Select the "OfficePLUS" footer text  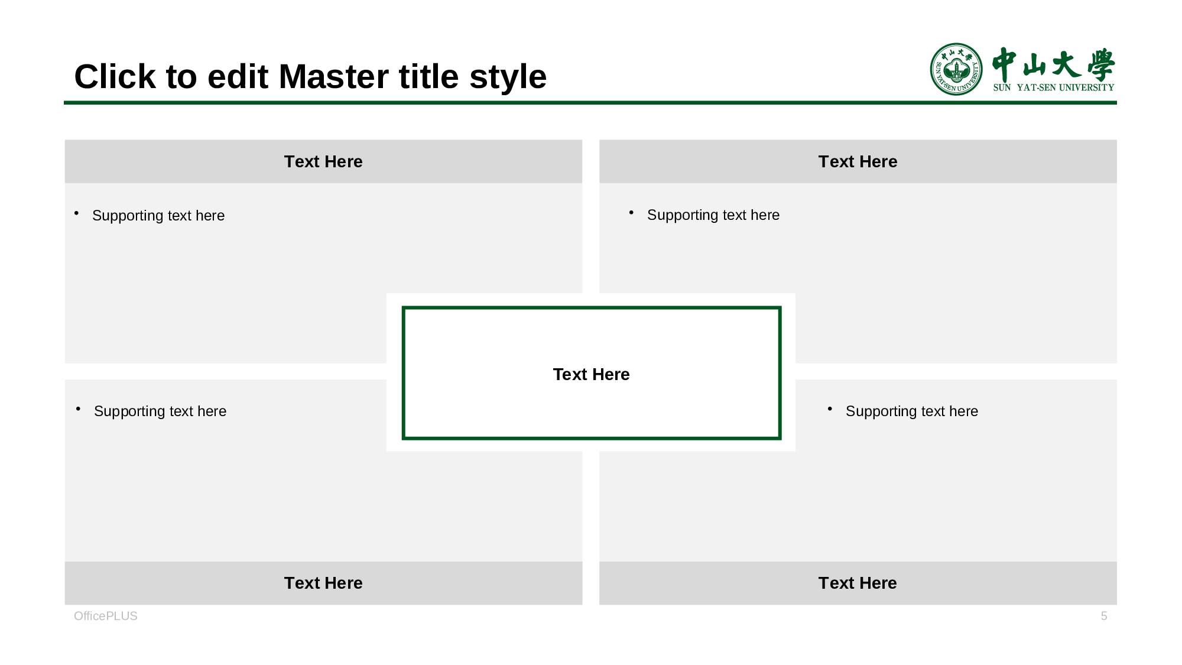pyautogui.click(x=106, y=616)
